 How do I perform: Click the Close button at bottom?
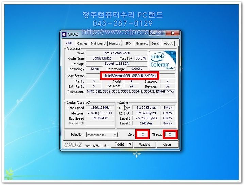point(167,145)
